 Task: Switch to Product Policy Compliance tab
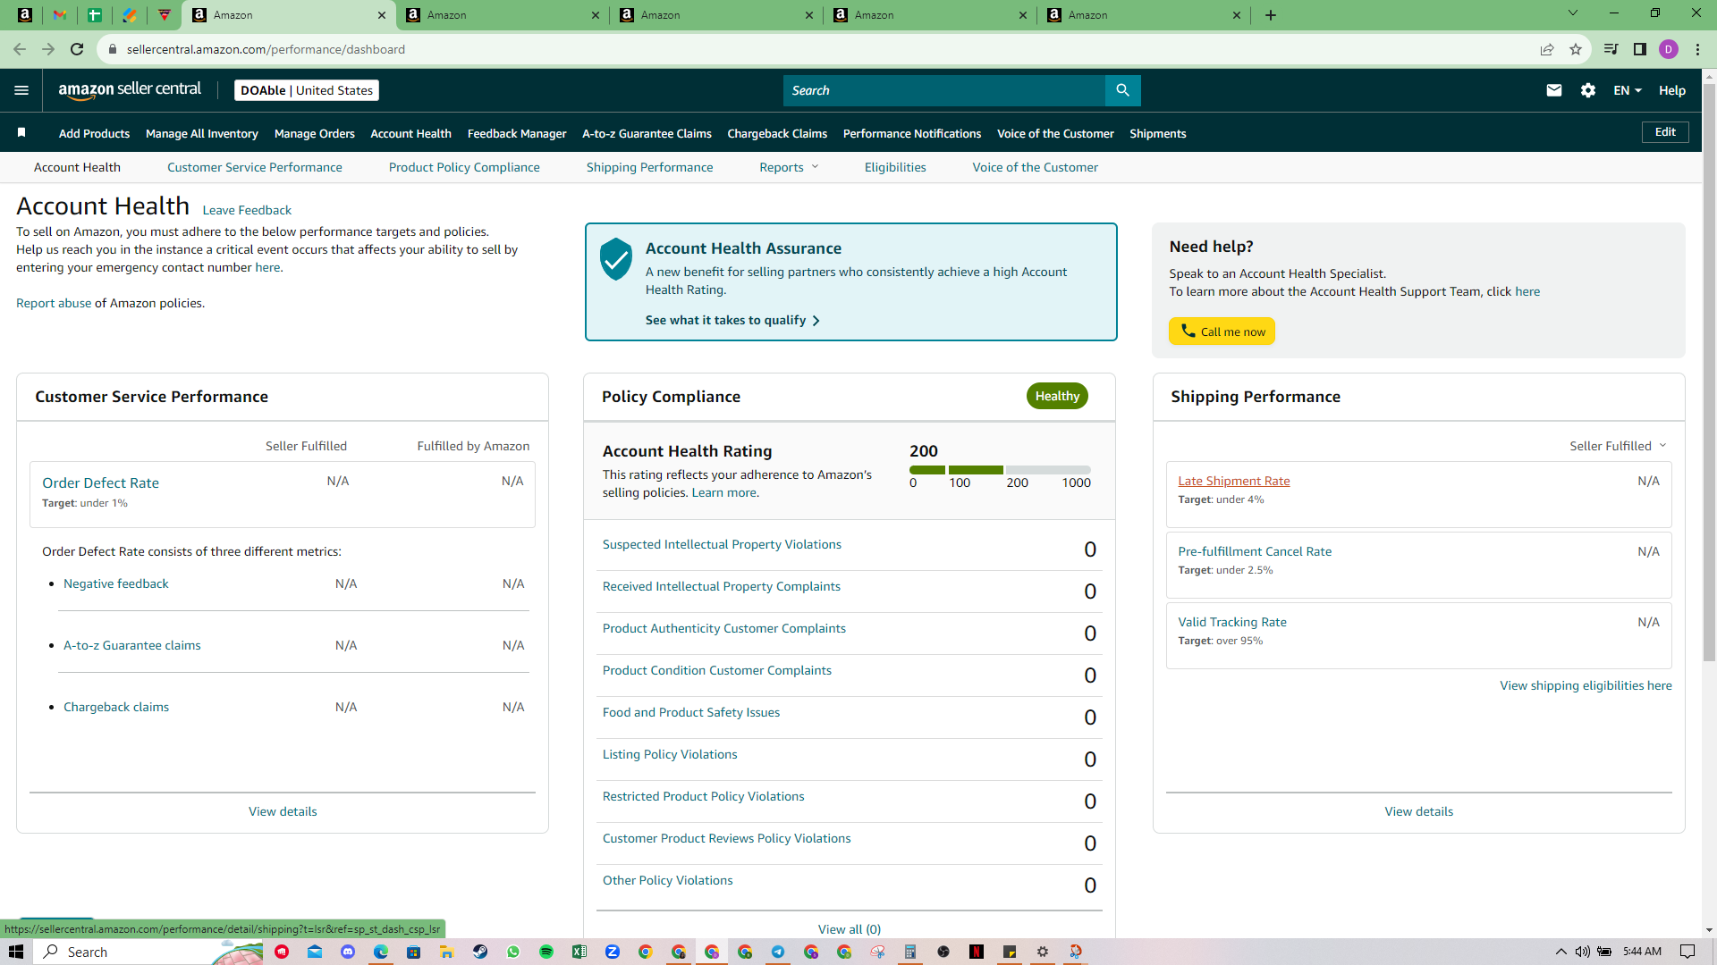click(x=464, y=167)
